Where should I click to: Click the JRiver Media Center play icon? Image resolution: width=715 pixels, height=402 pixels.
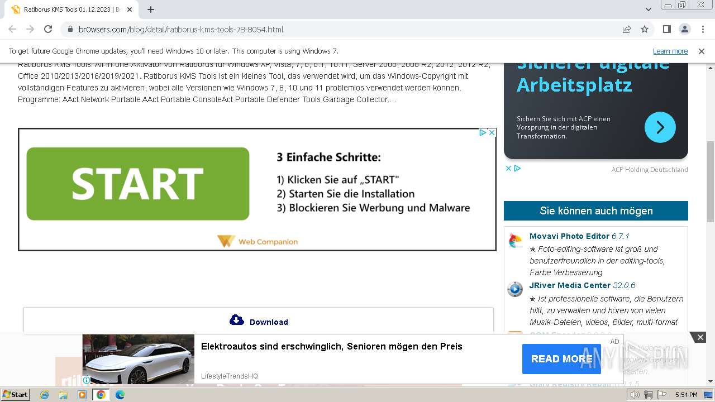[515, 289]
